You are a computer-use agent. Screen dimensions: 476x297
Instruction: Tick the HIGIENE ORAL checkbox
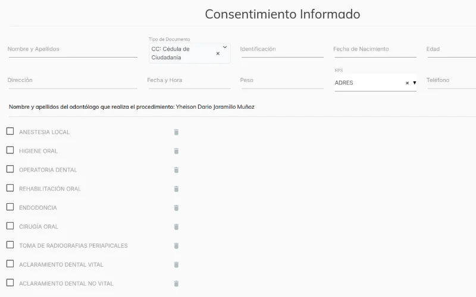10,150
